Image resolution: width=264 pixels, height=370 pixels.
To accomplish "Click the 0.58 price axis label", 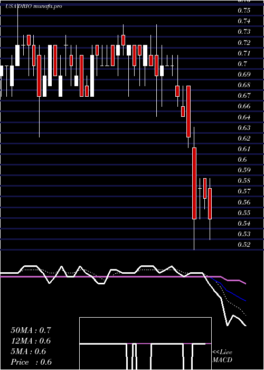I will point(244,181).
